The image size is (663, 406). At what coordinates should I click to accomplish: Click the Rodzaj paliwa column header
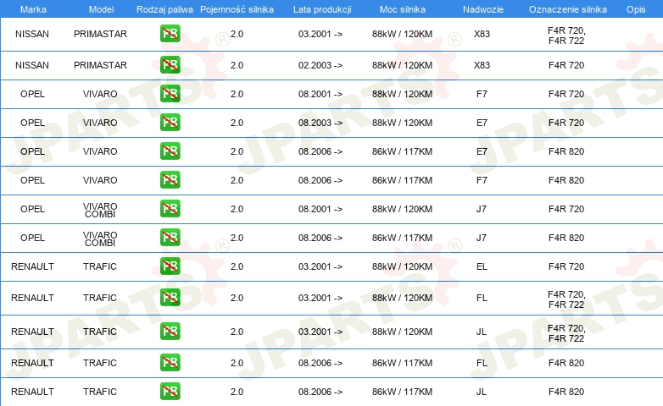[164, 9]
